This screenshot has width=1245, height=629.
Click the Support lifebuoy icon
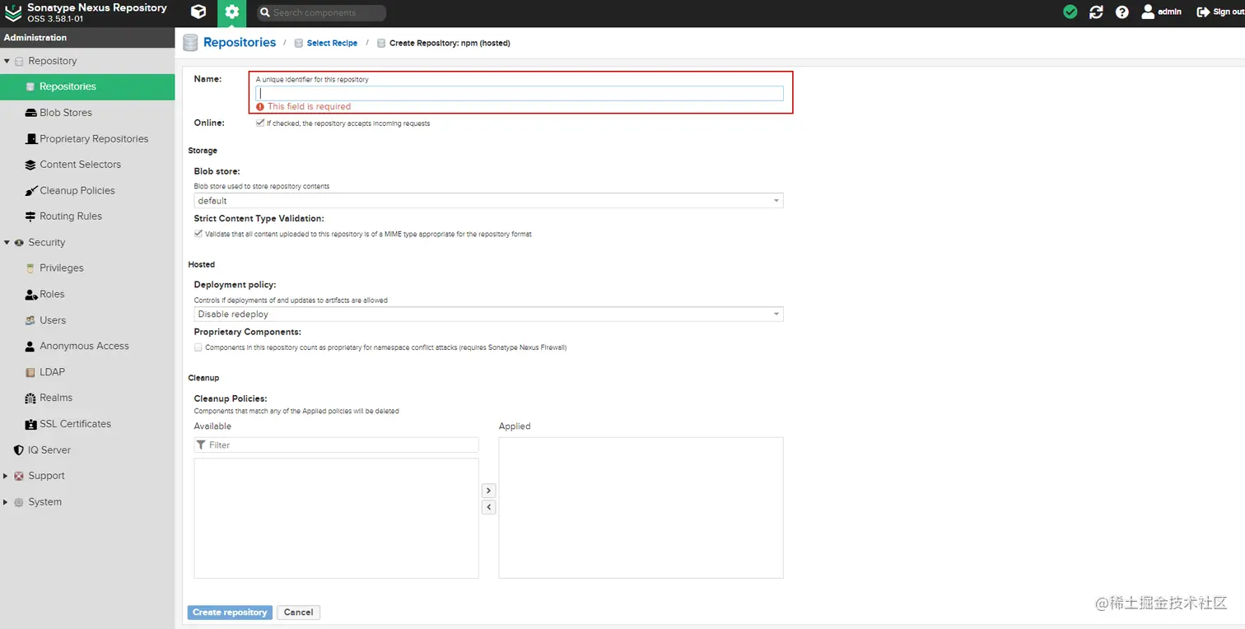point(19,476)
